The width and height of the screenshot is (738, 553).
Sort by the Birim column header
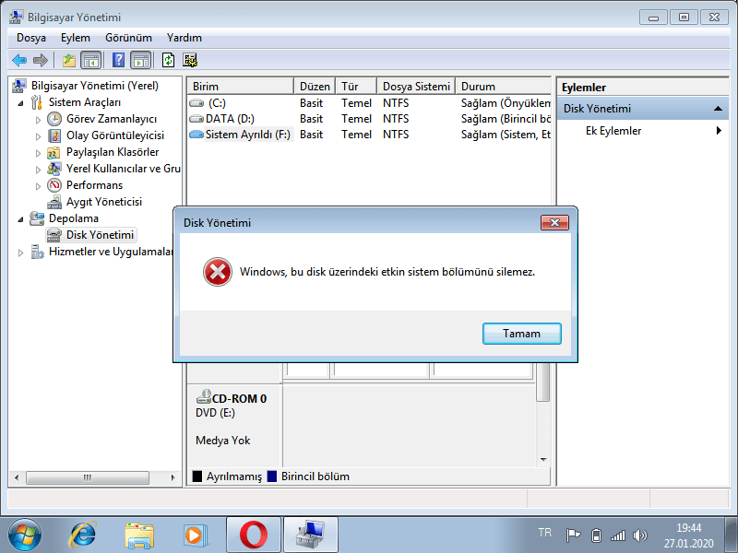click(x=241, y=87)
